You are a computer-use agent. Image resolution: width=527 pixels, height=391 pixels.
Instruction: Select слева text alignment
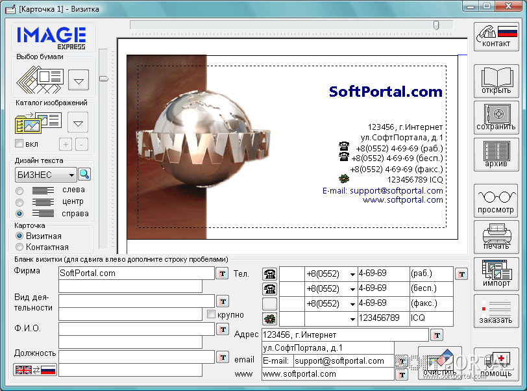click(19, 191)
